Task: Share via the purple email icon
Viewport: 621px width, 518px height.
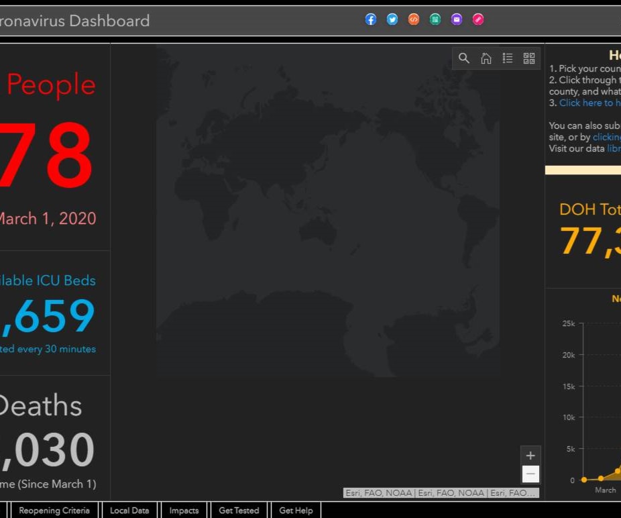Action: 456,19
